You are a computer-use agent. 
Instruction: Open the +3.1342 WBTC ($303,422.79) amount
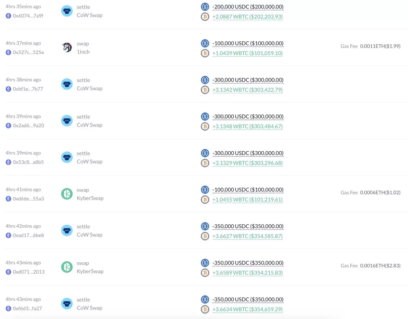point(248,90)
